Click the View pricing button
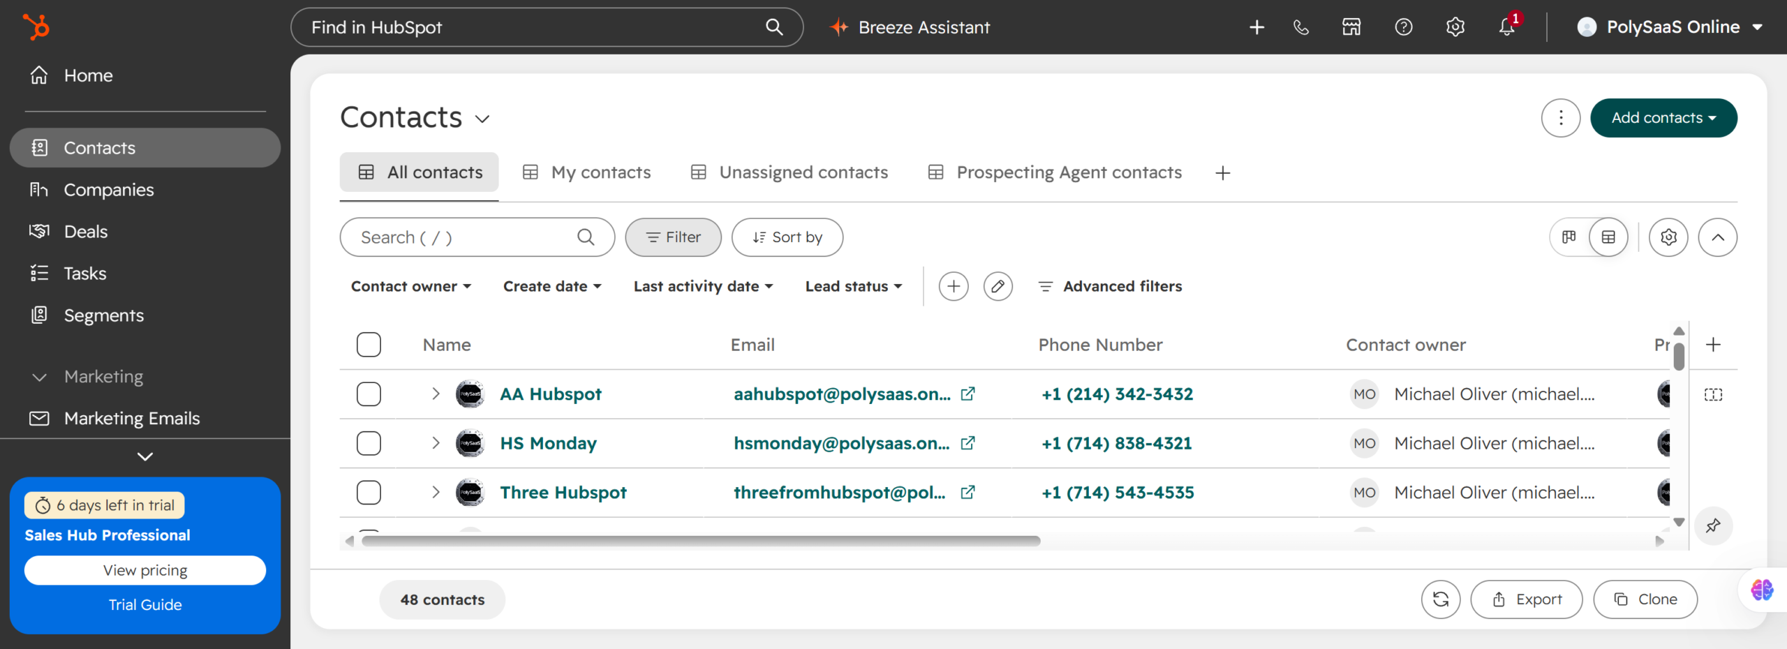This screenshot has height=649, width=1787. [144, 570]
